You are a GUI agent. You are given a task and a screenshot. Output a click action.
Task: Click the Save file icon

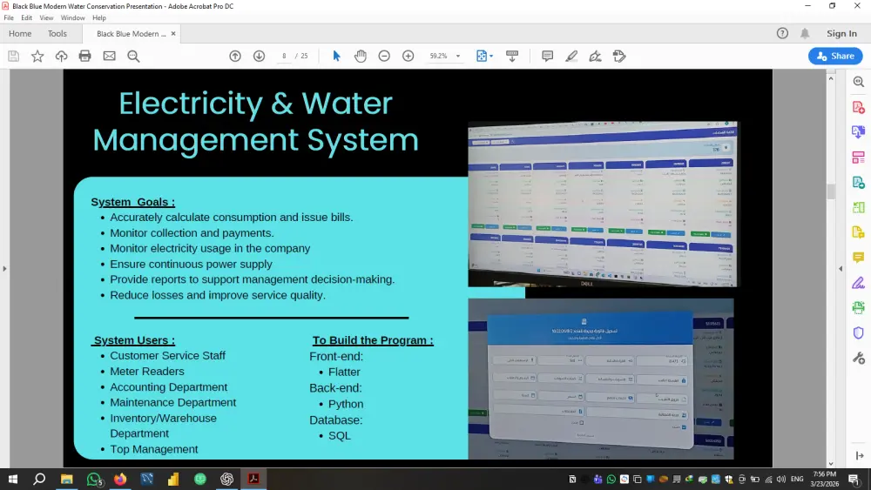point(13,56)
